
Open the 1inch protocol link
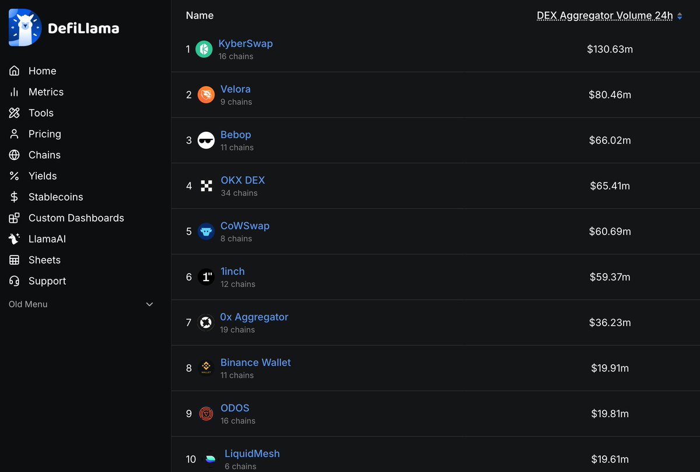pos(233,271)
